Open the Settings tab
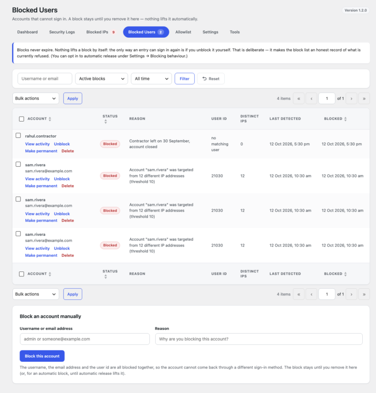 (211, 32)
